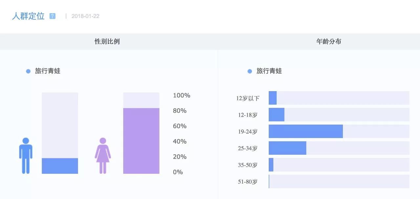Screen dimensions: 420x199
Task: Click the 人群定位 title
Action: pos(28,16)
